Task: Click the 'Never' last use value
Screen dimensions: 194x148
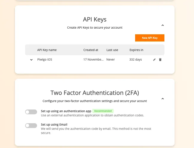Action: (x=111, y=60)
